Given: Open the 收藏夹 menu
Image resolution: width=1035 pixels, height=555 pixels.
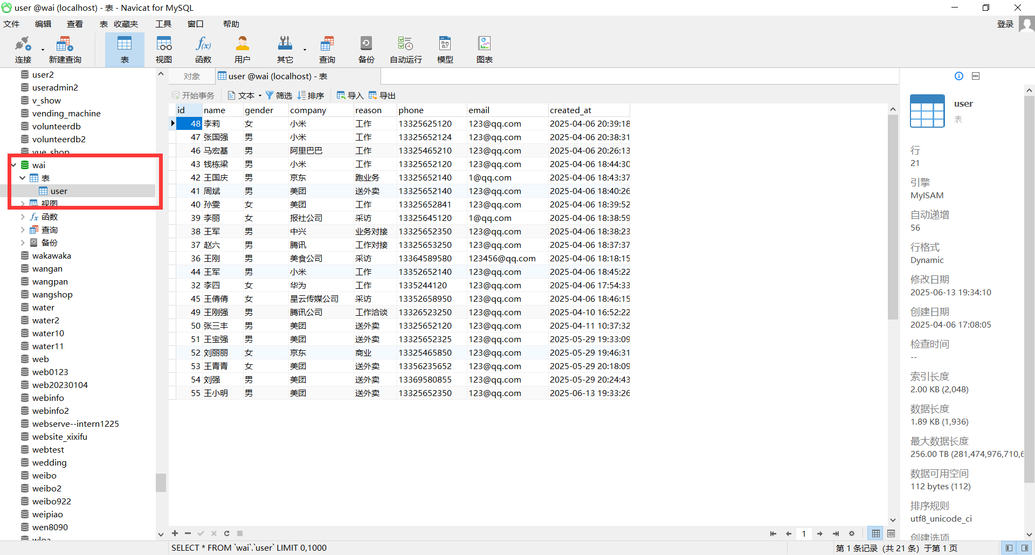Looking at the screenshot, I should [126, 24].
